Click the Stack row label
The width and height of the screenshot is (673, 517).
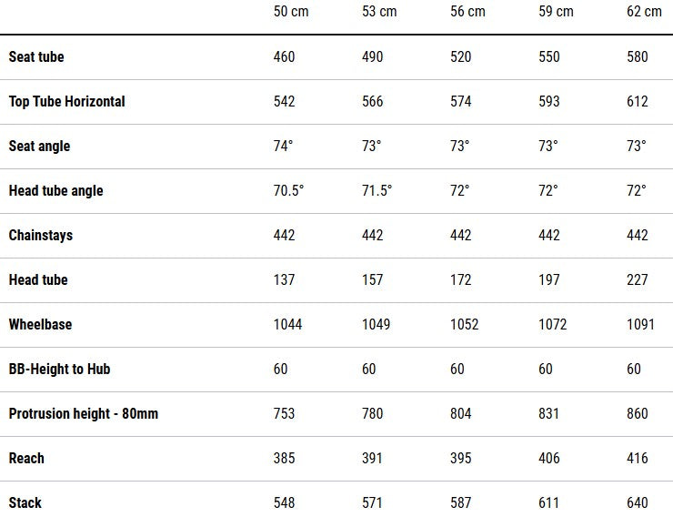(x=25, y=502)
